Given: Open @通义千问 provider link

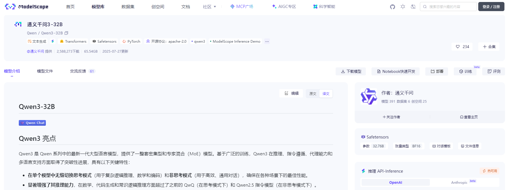Looking at the screenshot, I should click(x=35, y=51).
